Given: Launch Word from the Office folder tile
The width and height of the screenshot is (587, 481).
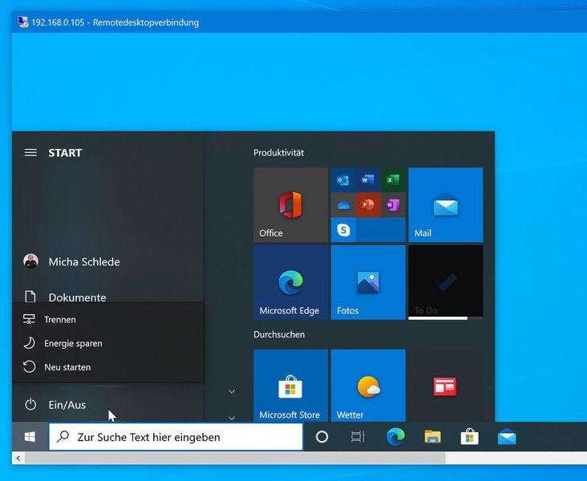Looking at the screenshot, I should (368, 180).
